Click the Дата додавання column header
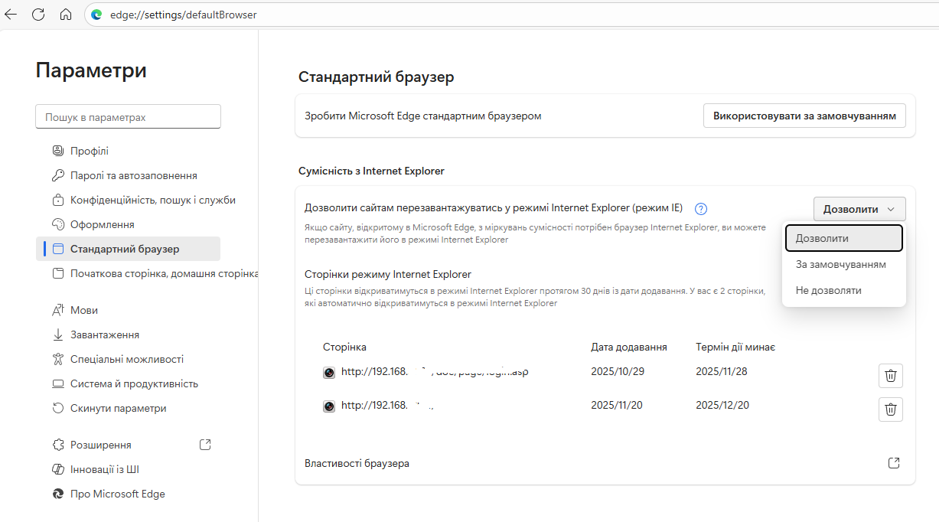 [629, 347]
